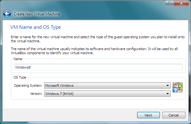Click the paragraph starting 'The name of the virtual machine'
Screen dimensions: 191x124
94,51
